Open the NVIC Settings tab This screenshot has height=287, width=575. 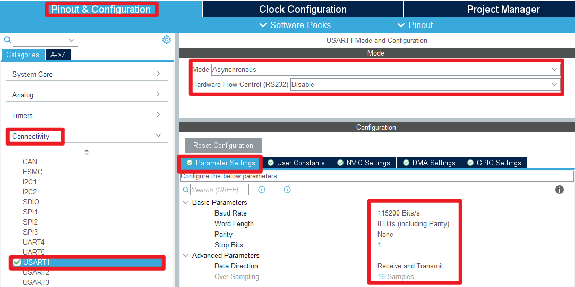click(x=363, y=163)
